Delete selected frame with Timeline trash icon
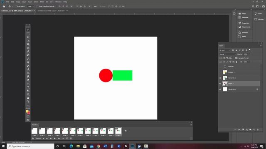 71,139
